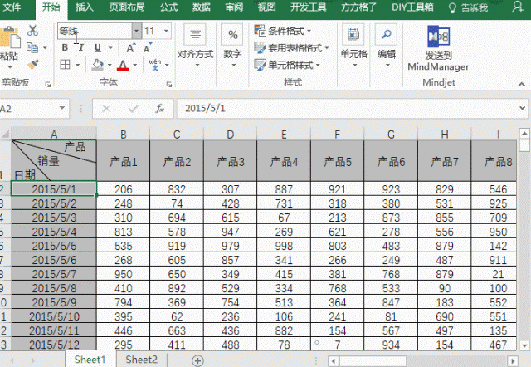Open the 单元格 cells group
The height and width of the screenshot is (367, 531).
pyautogui.click(x=353, y=45)
